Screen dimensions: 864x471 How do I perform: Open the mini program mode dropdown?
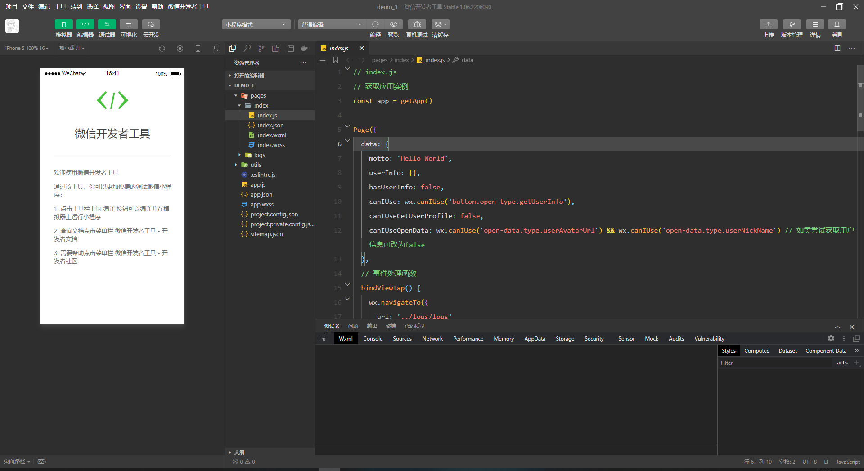(256, 24)
